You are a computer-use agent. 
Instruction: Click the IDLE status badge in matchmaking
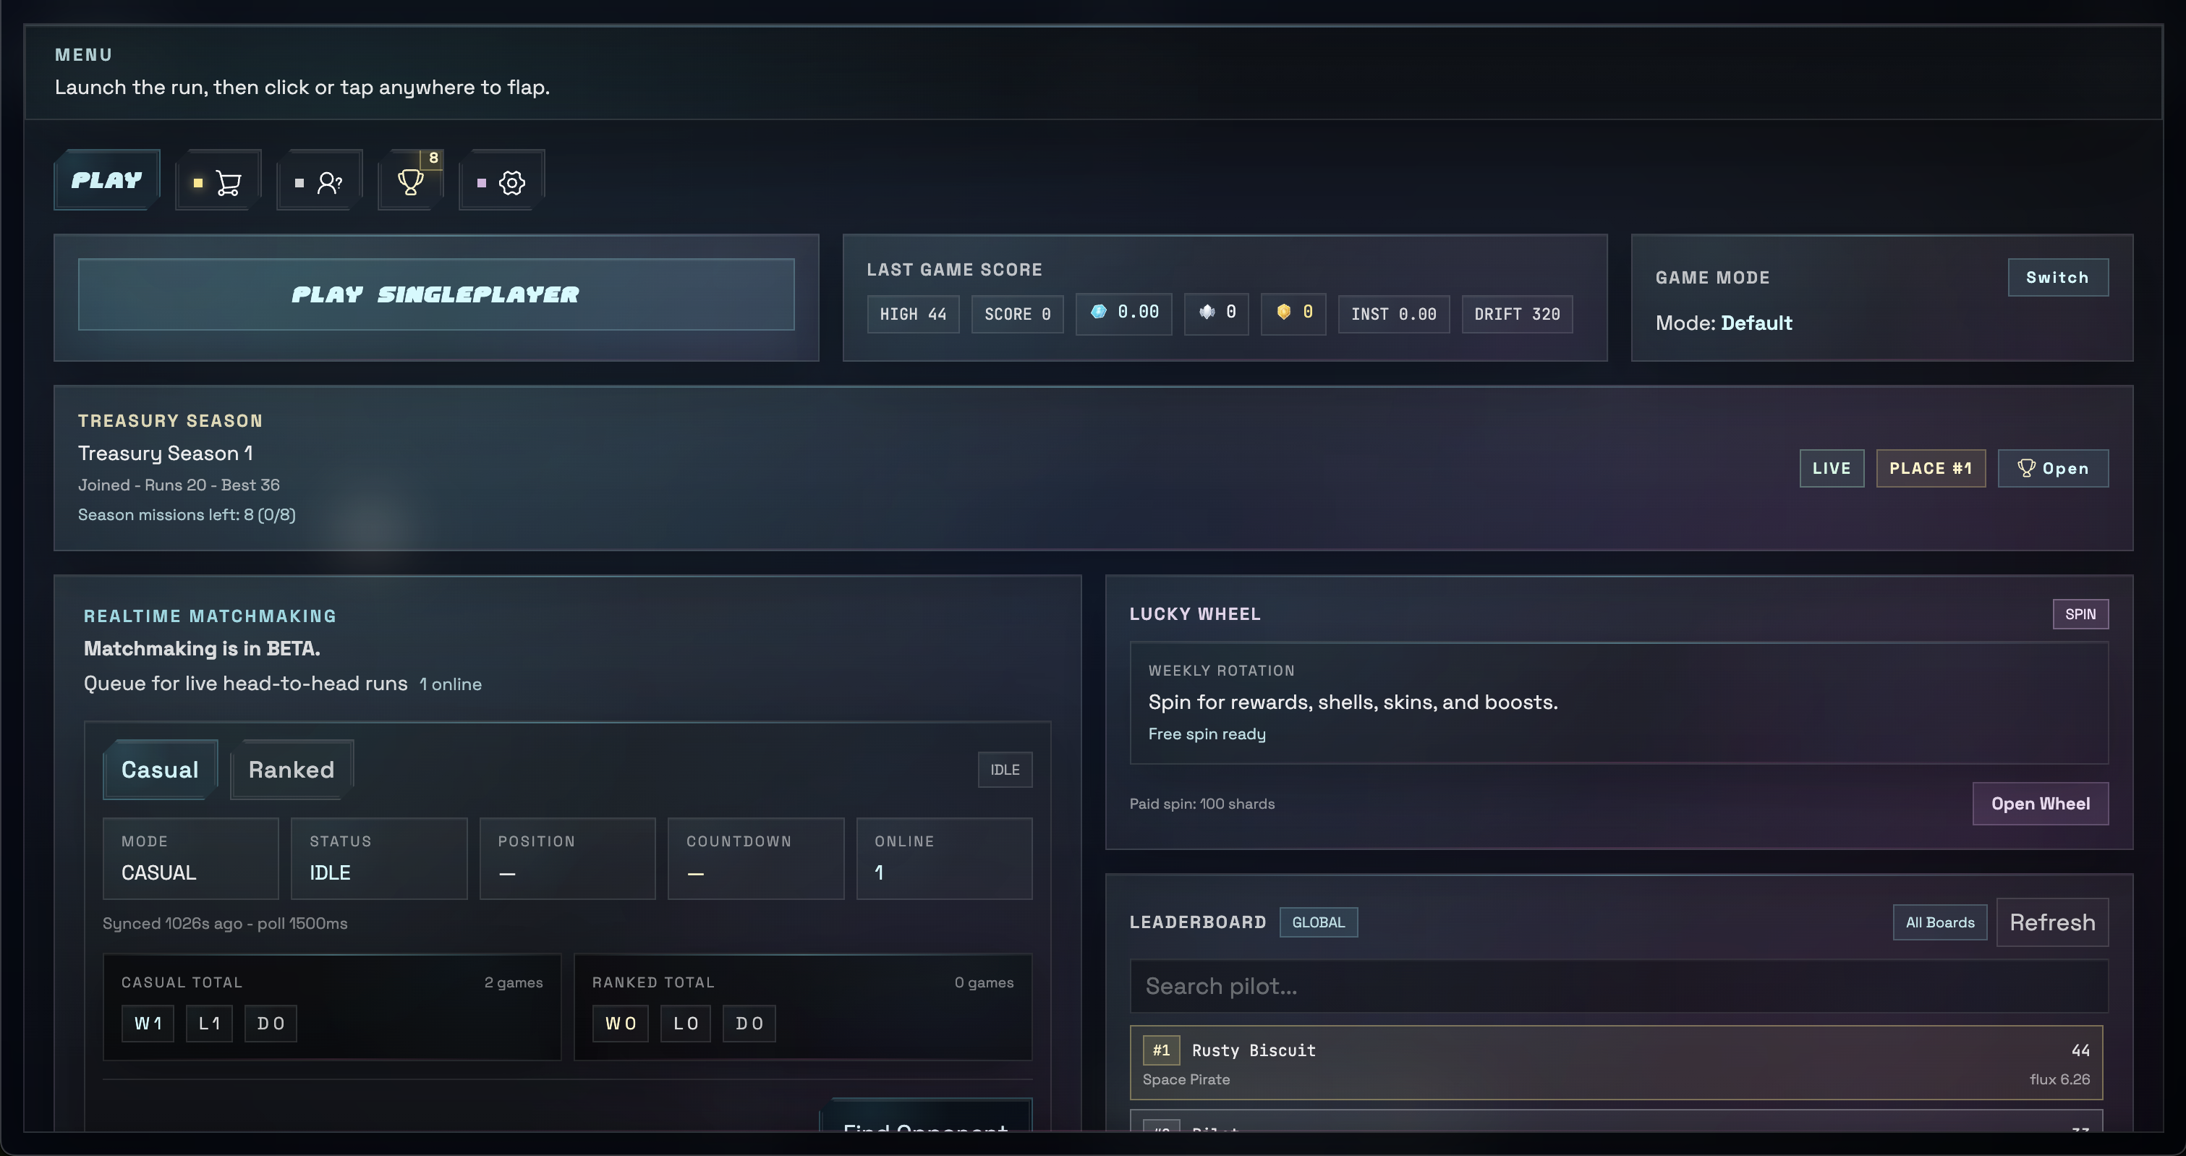tap(1005, 769)
